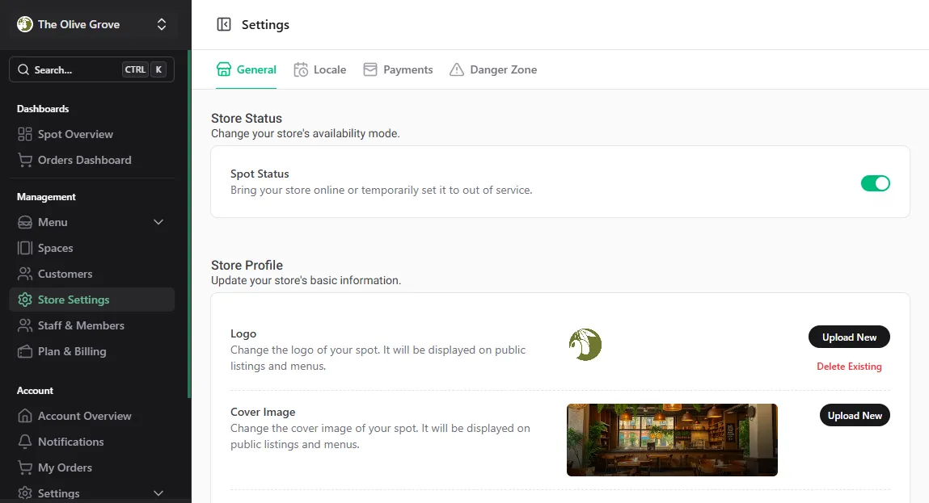Click the Notifications bell icon
The height and width of the screenshot is (503, 929).
[25, 442]
